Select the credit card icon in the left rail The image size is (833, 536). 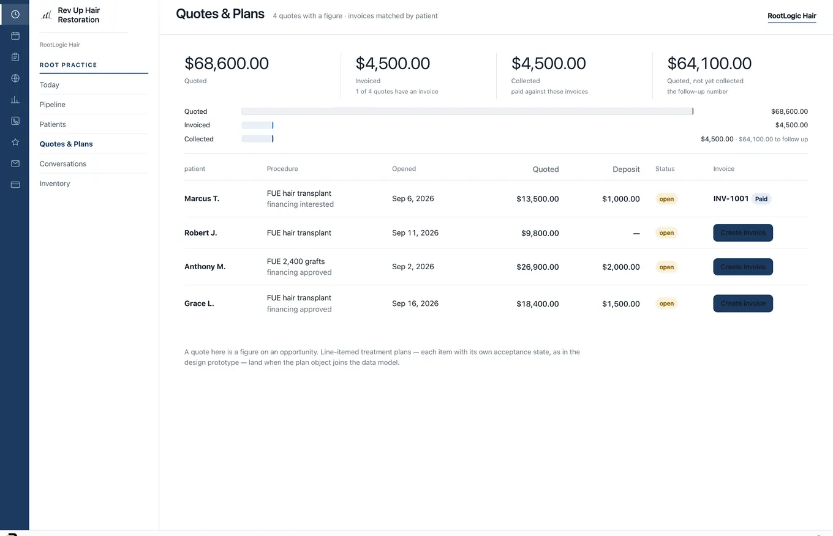coord(15,184)
